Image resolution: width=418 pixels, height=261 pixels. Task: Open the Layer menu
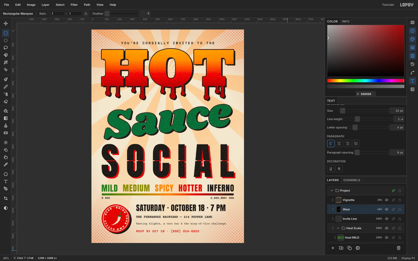(x=45, y=5)
